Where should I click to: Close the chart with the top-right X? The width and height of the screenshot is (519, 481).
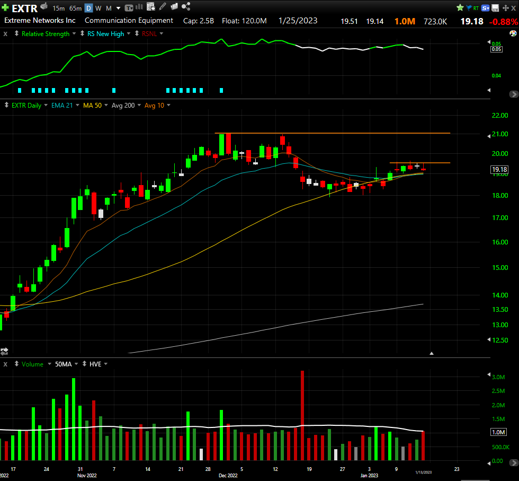coord(513,8)
